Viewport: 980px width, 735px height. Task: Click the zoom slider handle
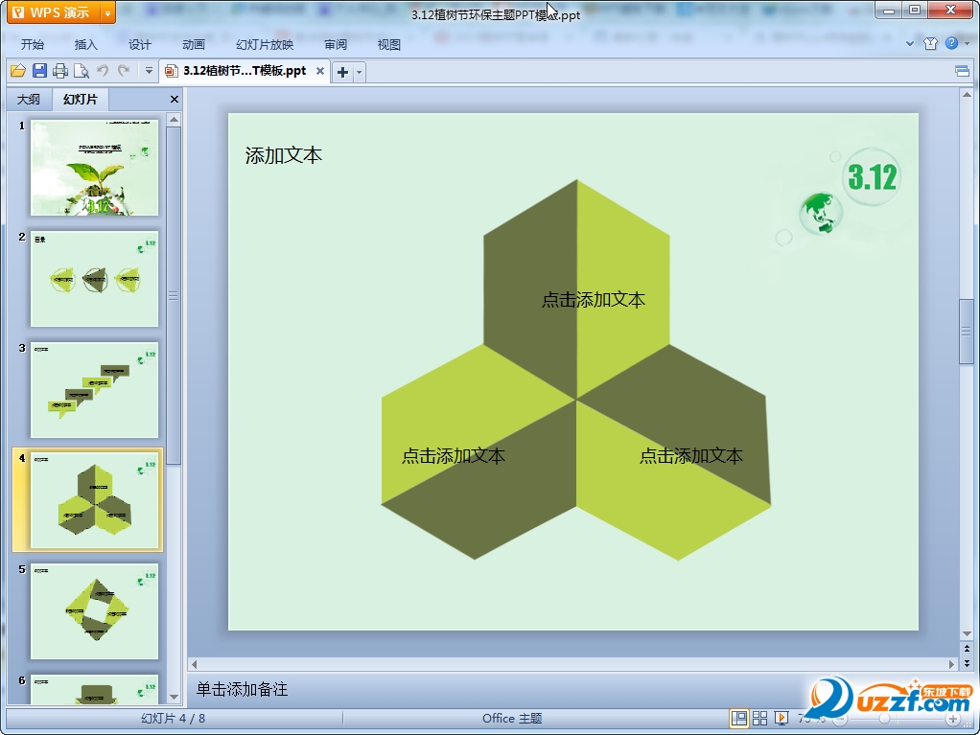884,719
